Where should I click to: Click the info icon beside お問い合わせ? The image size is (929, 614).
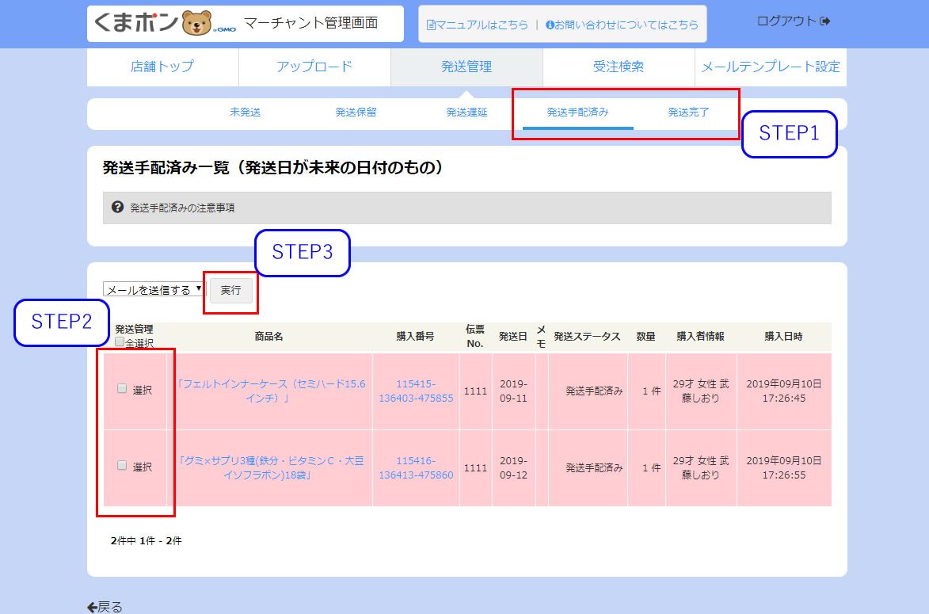550,25
